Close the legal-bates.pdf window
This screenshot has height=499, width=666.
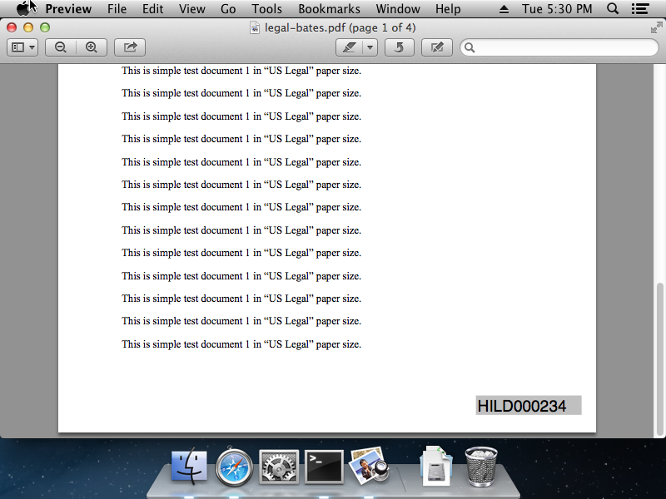click(12, 27)
